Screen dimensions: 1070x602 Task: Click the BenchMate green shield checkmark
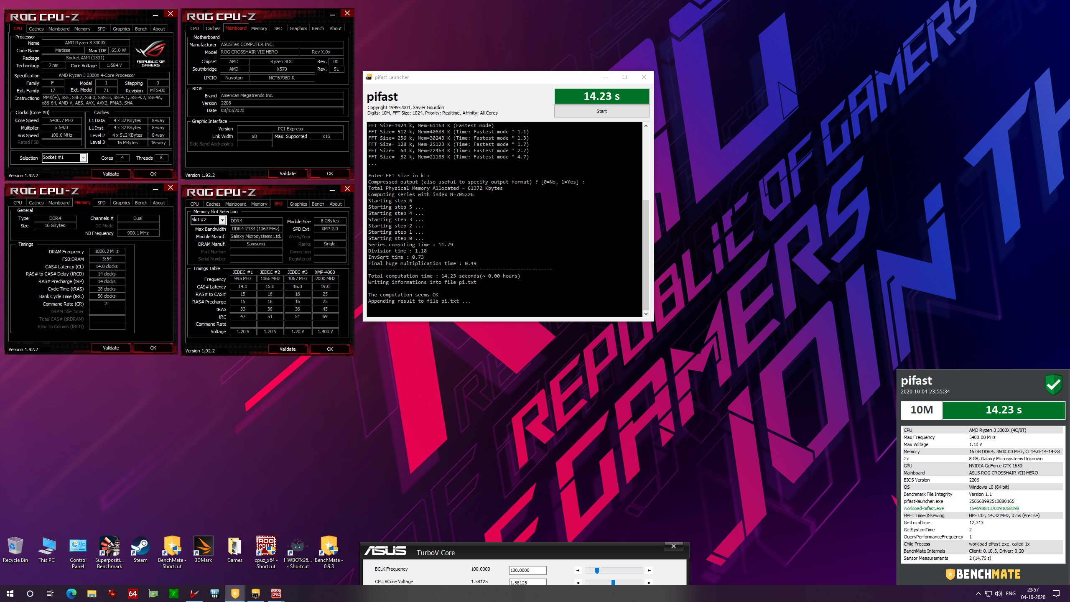tap(1053, 384)
